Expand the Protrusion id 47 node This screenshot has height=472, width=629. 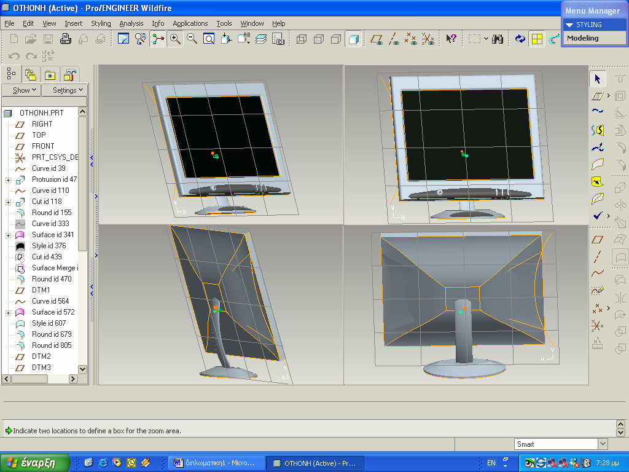click(x=8, y=180)
